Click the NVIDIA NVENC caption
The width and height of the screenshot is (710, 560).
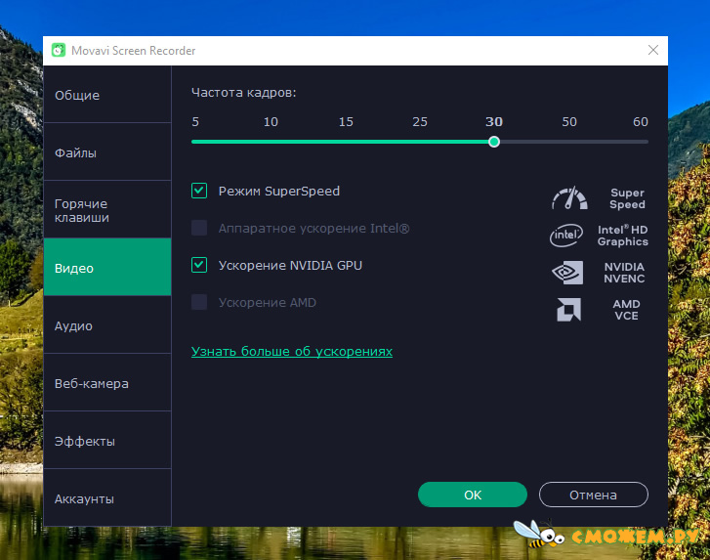(624, 273)
